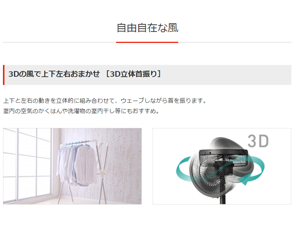The image size is (296, 225).
Task: Click the window in the laundry photo
Action: pos(28,164)
